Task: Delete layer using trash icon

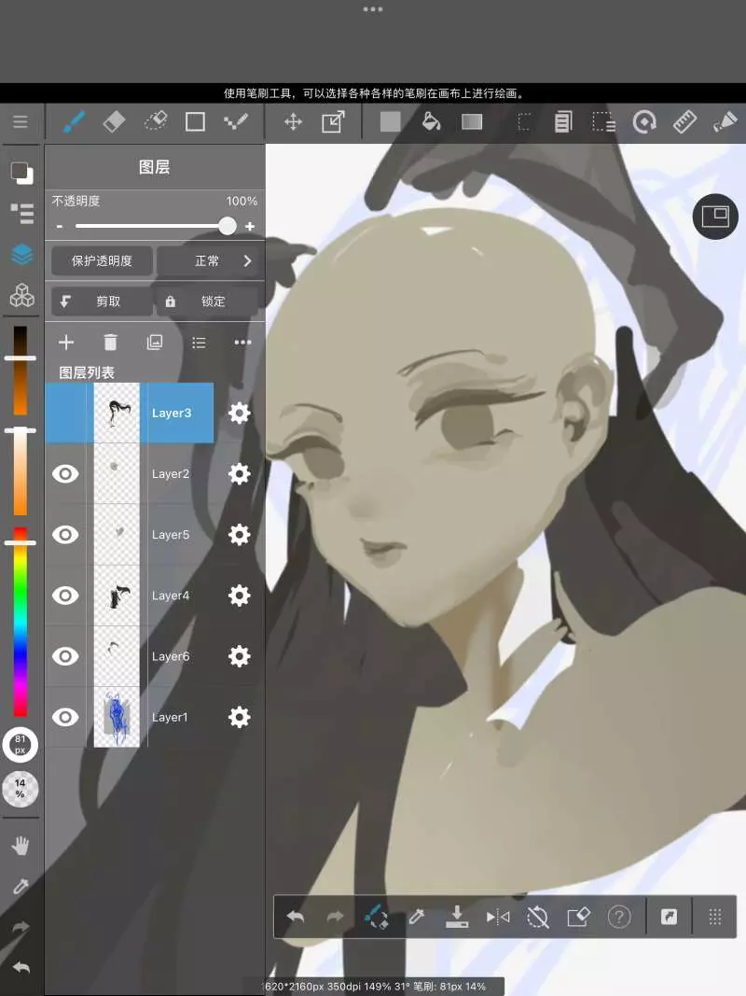Action: (110, 343)
